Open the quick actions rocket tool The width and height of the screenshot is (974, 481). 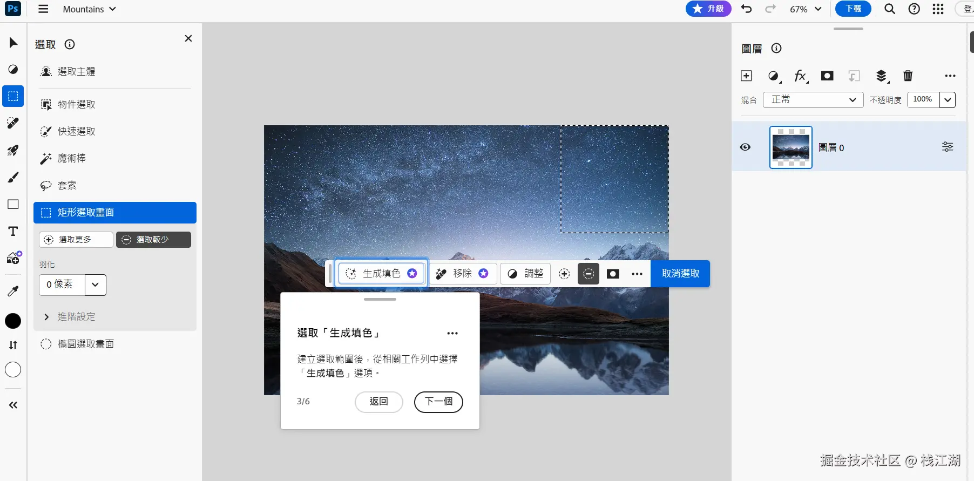[13, 150]
